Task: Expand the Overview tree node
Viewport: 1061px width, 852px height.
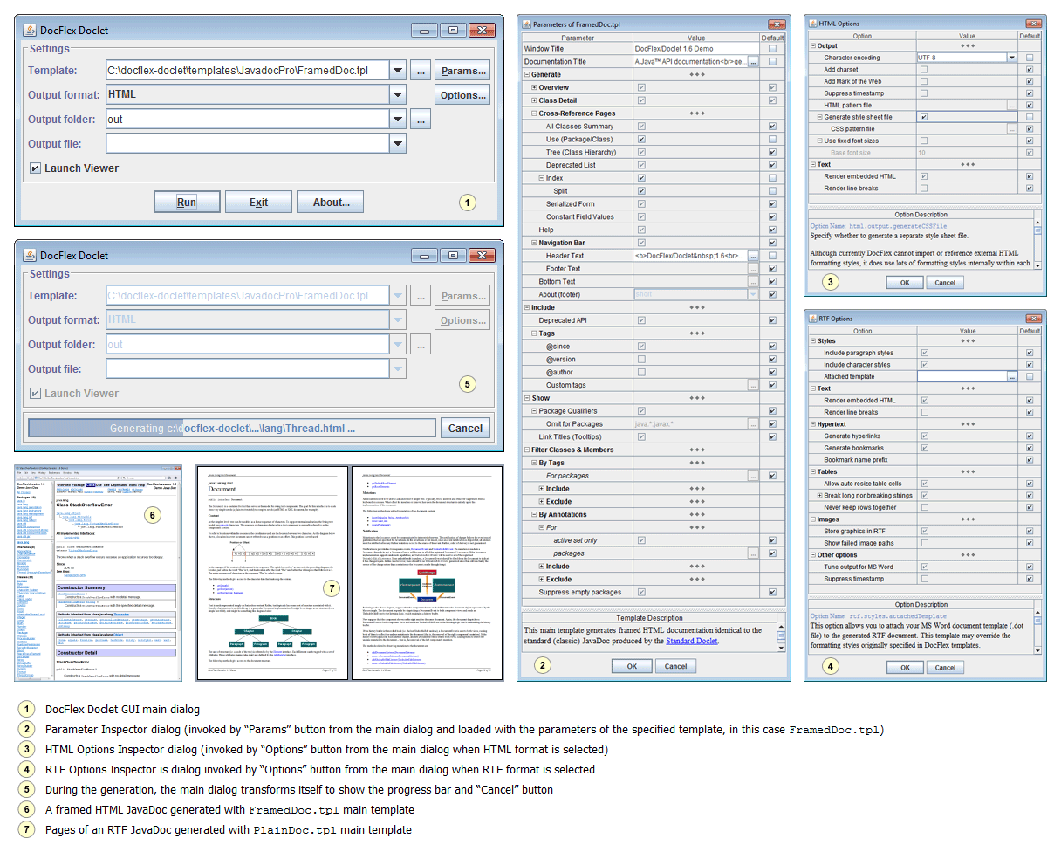Action: point(534,88)
